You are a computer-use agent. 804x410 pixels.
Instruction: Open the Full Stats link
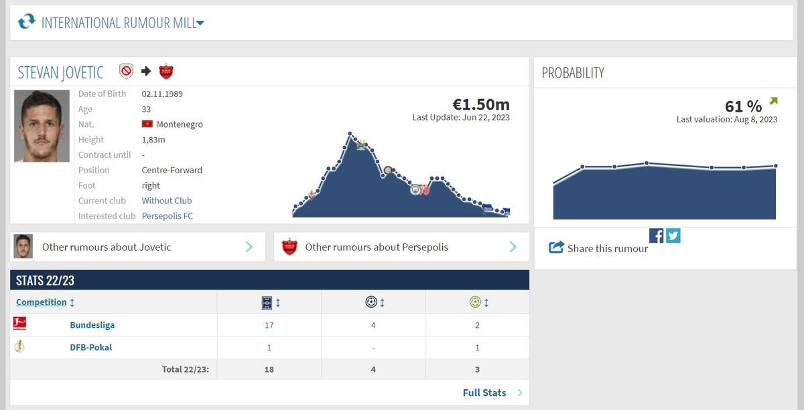pyautogui.click(x=484, y=393)
